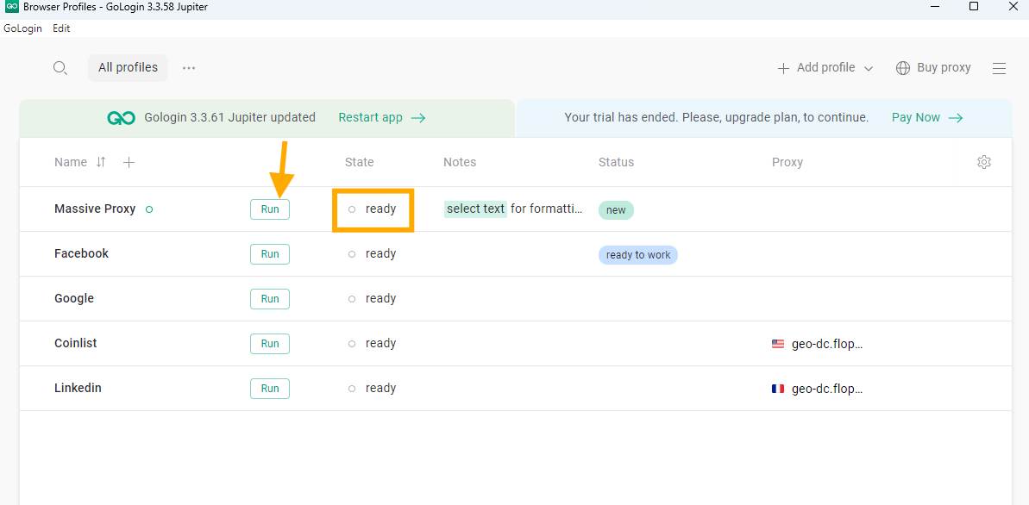This screenshot has height=505, width=1029.
Task: Click the Notes column header
Action: pyautogui.click(x=460, y=162)
